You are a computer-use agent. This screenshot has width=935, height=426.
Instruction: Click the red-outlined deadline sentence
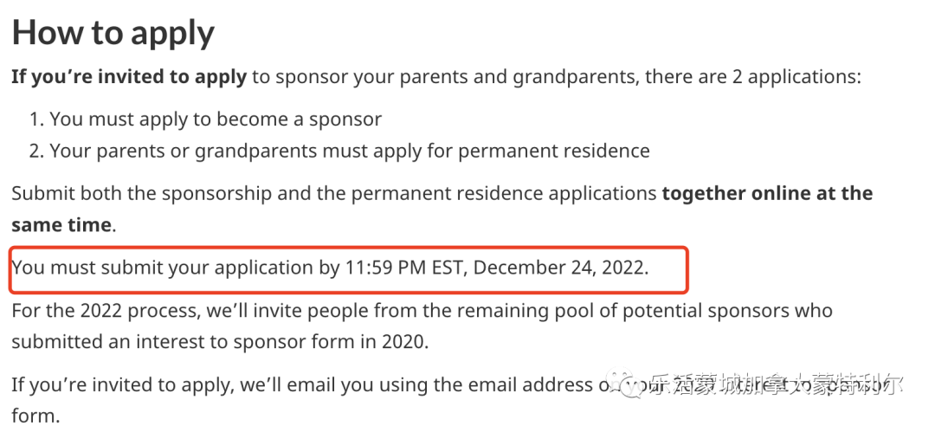330,268
